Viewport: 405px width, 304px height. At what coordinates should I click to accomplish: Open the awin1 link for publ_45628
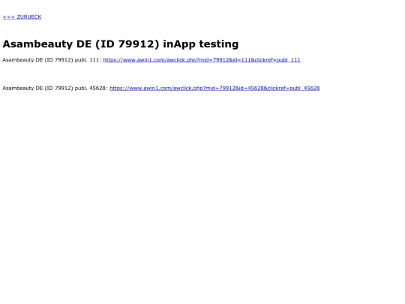214,88
